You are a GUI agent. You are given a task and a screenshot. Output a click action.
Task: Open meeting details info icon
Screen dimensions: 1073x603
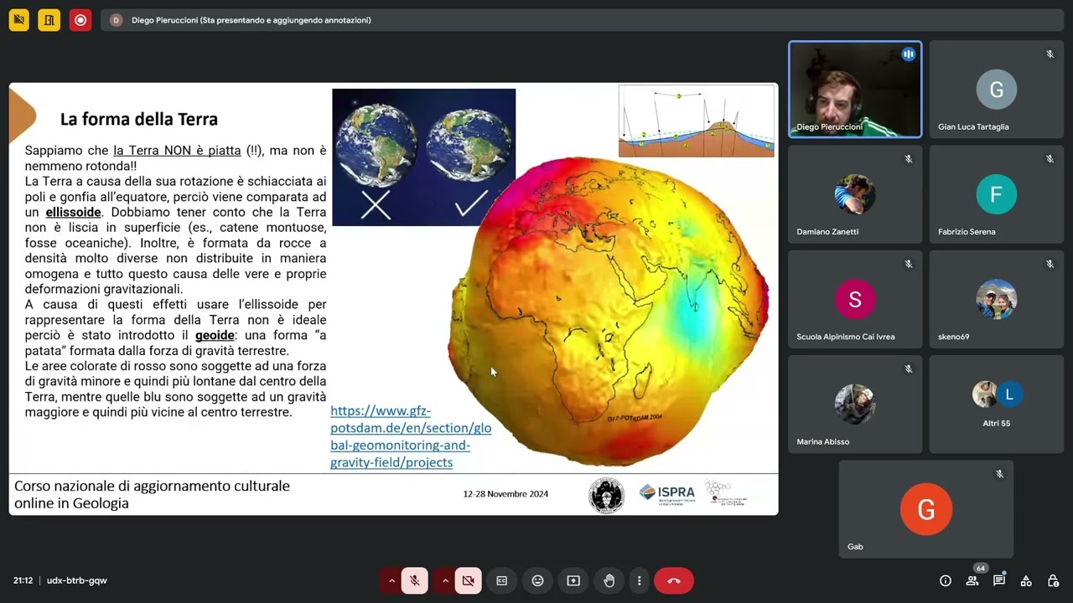tap(946, 580)
